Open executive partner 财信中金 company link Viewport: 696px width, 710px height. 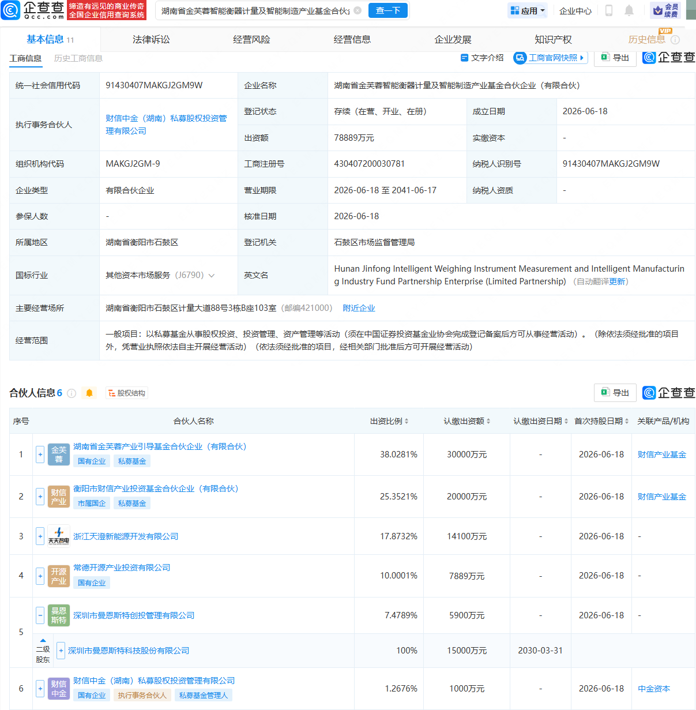[166, 125]
